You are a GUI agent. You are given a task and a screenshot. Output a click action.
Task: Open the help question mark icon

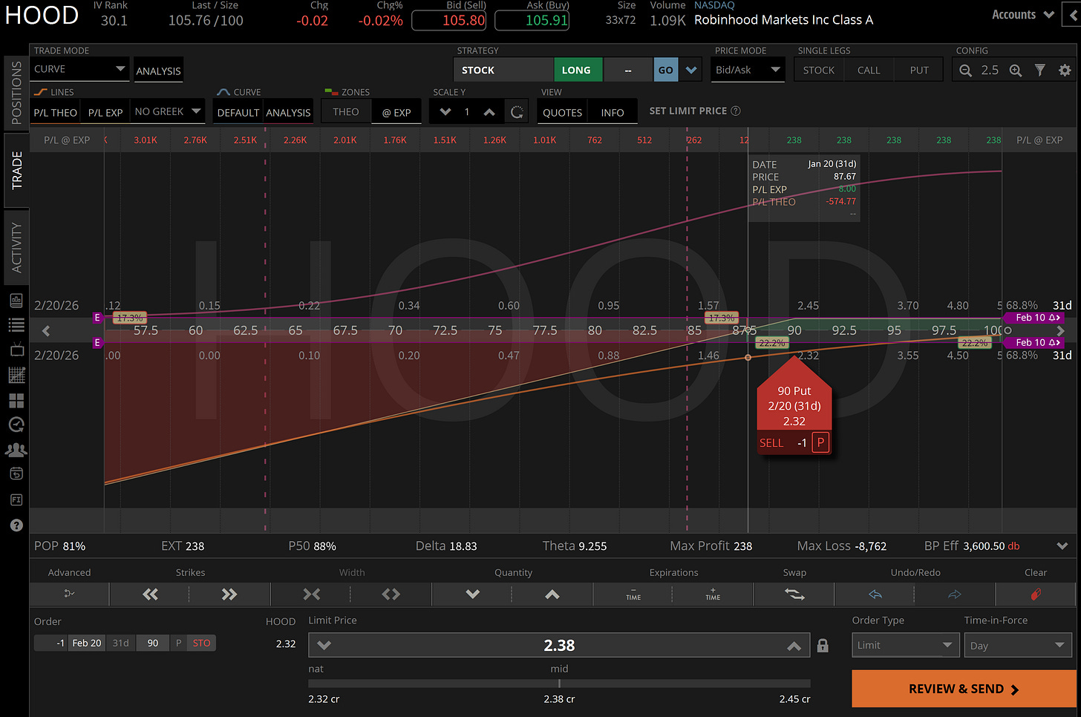16,526
